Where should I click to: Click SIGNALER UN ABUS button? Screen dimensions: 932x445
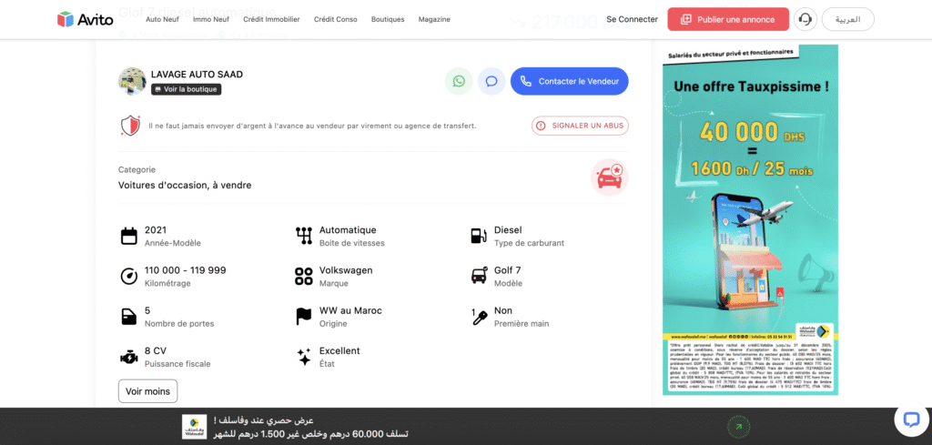(x=580, y=126)
